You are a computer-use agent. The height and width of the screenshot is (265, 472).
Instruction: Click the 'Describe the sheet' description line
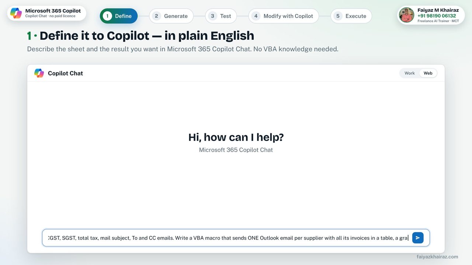click(183, 49)
